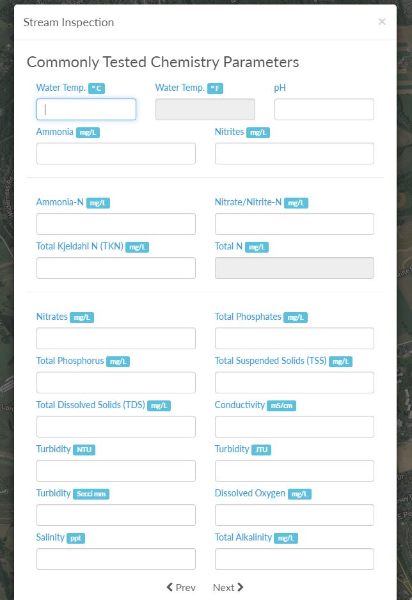Click the ppt badge beside Salinity
Screen dimensions: 412x600
pos(75,539)
